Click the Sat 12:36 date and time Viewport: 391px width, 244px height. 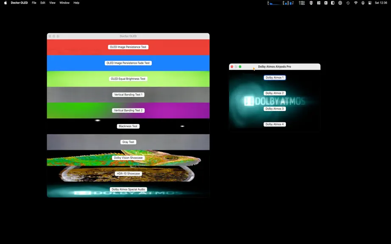(381, 3)
